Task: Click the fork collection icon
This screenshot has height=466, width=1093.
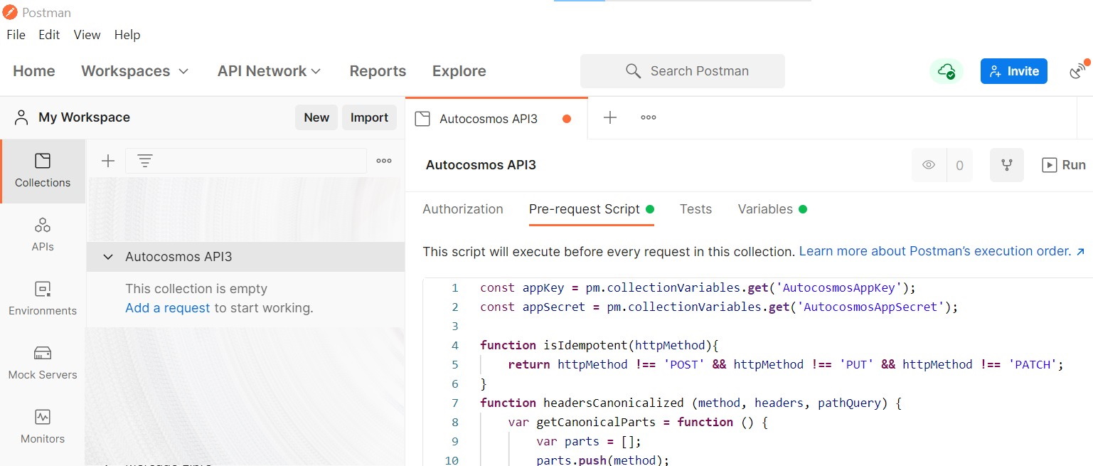Action: coord(1007,165)
